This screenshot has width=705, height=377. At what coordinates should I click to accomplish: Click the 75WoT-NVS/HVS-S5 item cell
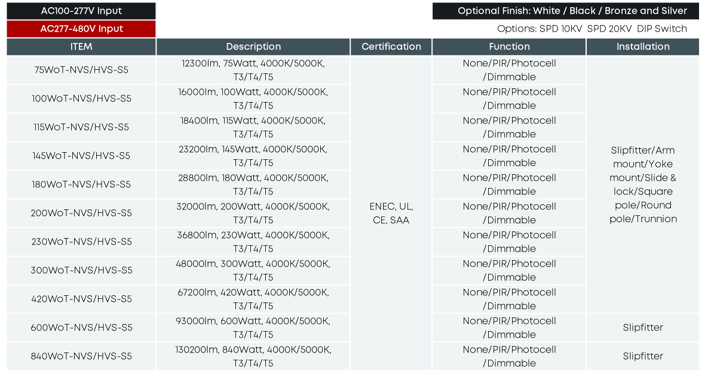pyautogui.click(x=81, y=70)
